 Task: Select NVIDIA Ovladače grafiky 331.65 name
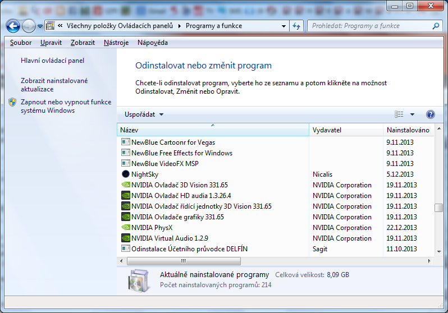178,217
